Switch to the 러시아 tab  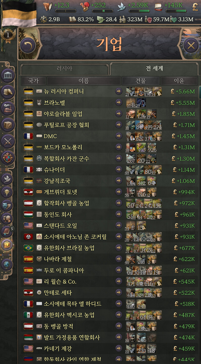(64, 69)
